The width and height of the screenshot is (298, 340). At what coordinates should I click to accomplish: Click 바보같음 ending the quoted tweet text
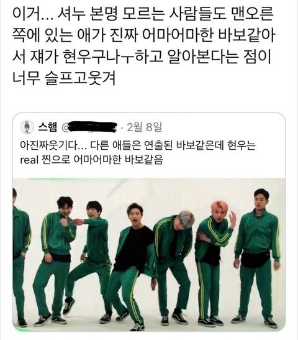[x=143, y=160]
